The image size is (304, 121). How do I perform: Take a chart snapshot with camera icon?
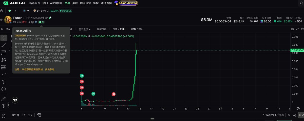pos(293,29)
